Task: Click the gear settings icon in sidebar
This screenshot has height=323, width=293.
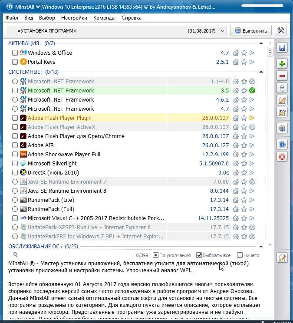Action: (282, 129)
